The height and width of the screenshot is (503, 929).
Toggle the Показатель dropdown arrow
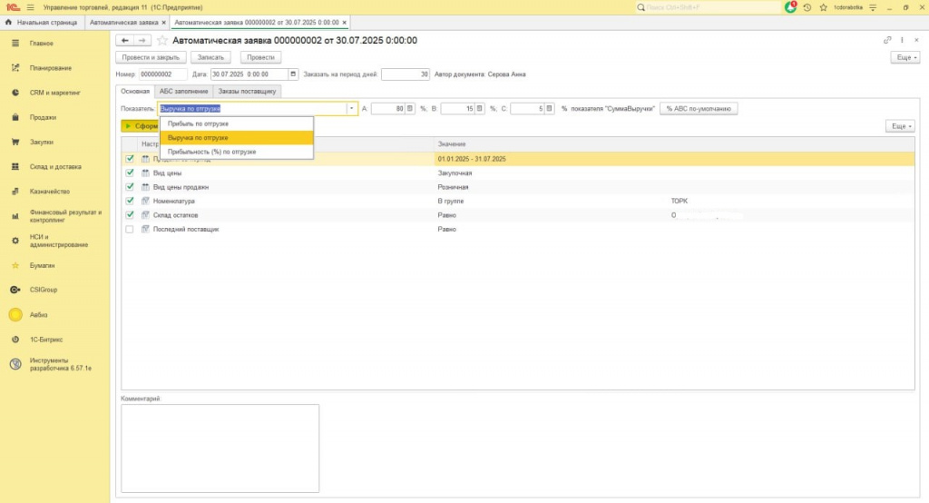351,109
